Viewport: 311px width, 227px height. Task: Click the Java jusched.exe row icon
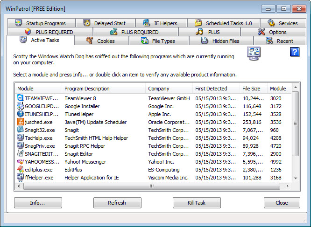(20, 122)
